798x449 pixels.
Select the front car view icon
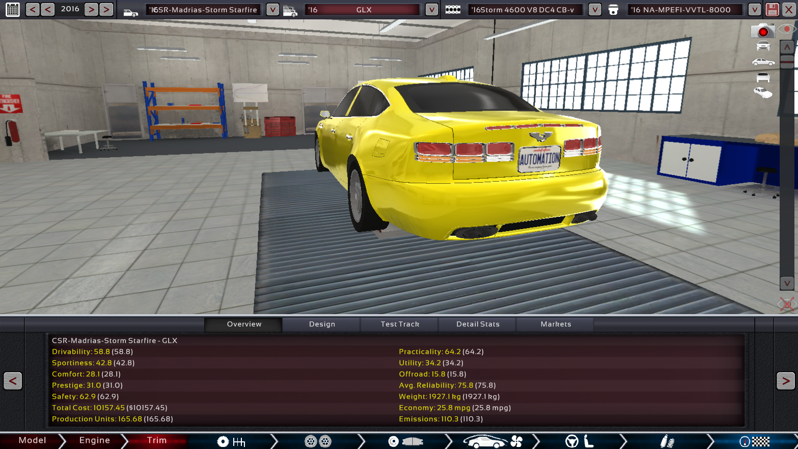point(763,45)
